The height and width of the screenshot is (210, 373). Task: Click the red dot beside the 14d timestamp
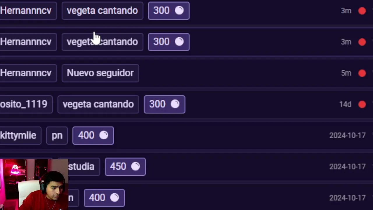pos(362,104)
